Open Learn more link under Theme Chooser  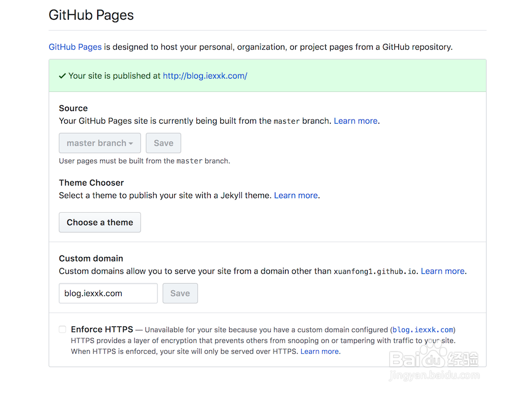point(296,195)
